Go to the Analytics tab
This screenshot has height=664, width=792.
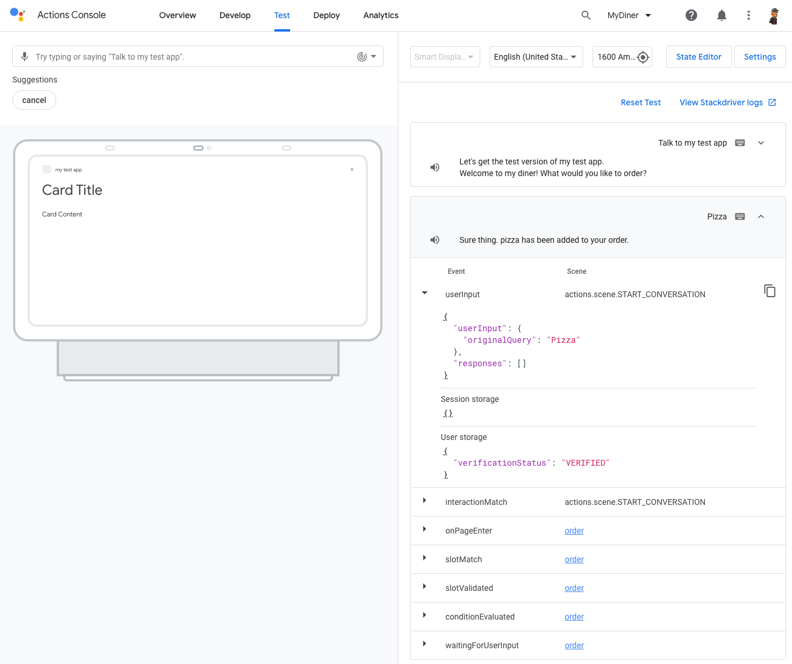click(x=381, y=15)
